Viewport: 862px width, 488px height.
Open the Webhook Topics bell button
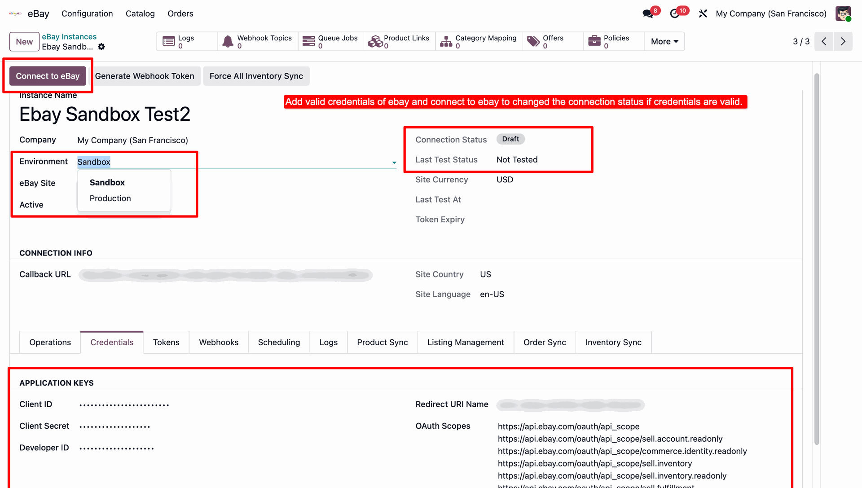(x=258, y=41)
